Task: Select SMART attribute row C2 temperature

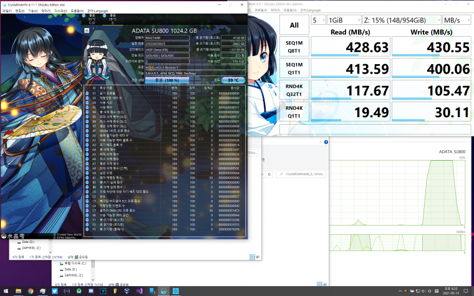Action: tap(165, 196)
